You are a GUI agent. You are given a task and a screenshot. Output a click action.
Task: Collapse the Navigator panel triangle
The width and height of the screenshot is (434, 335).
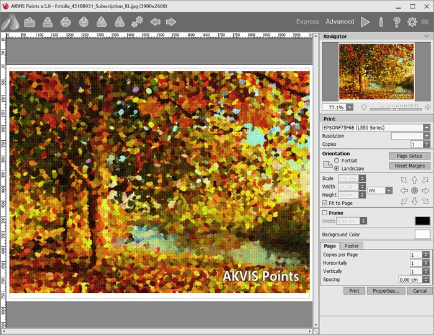point(427,36)
